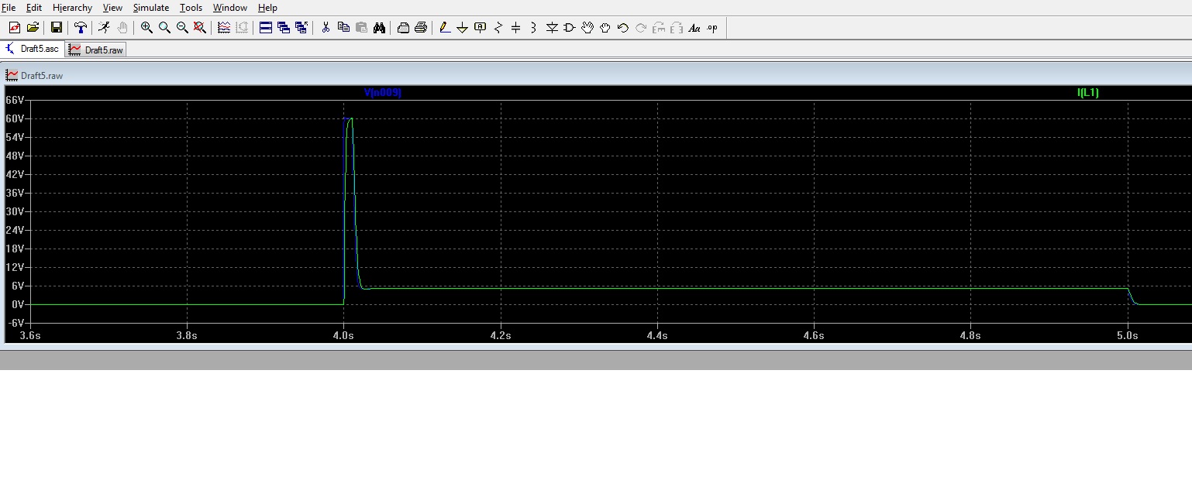
Task: Select the Drag closed-hand tool
Action: coord(605,28)
